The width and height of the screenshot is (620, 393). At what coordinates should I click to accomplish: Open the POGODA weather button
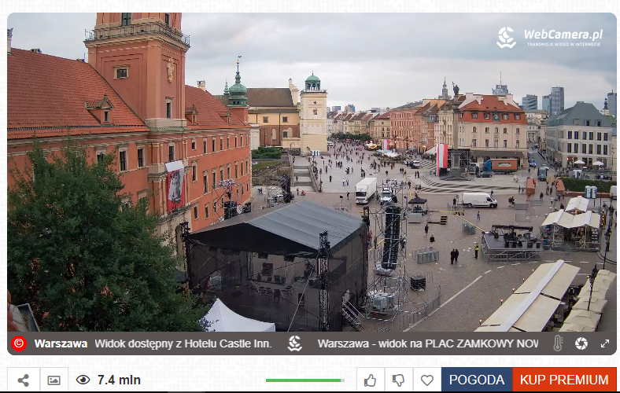pyautogui.click(x=476, y=380)
